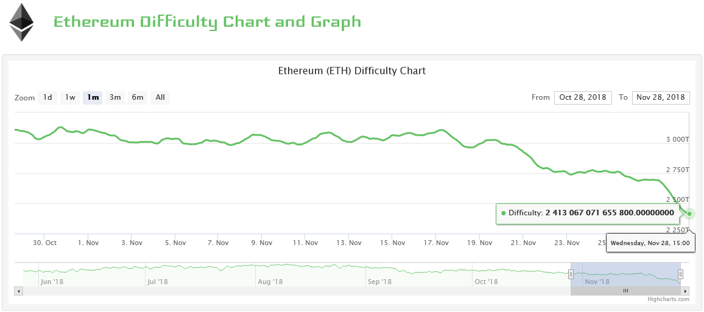The image size is (704, 312).
Task: Click the From date field
Action: (583, 97)
